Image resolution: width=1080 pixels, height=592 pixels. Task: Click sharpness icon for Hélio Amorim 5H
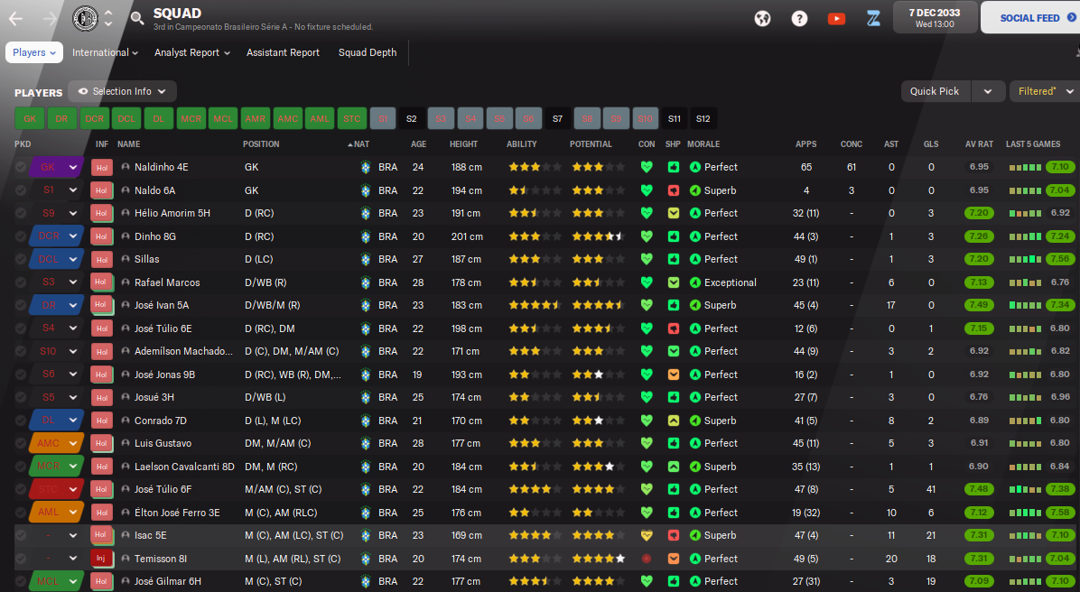pyautogui.click(x=673, y=213)
